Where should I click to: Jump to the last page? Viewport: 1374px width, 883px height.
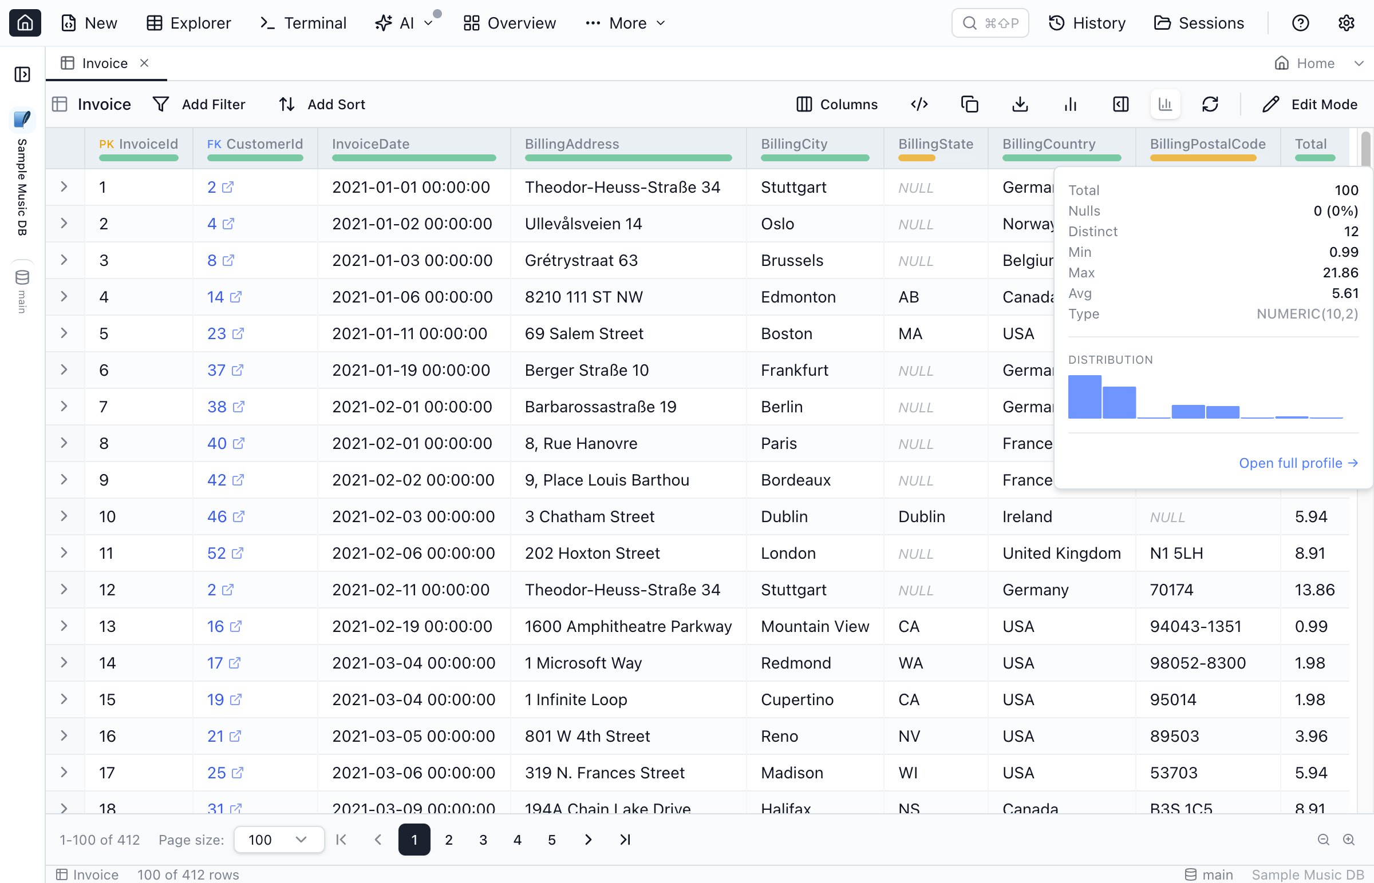click(625, 840)
